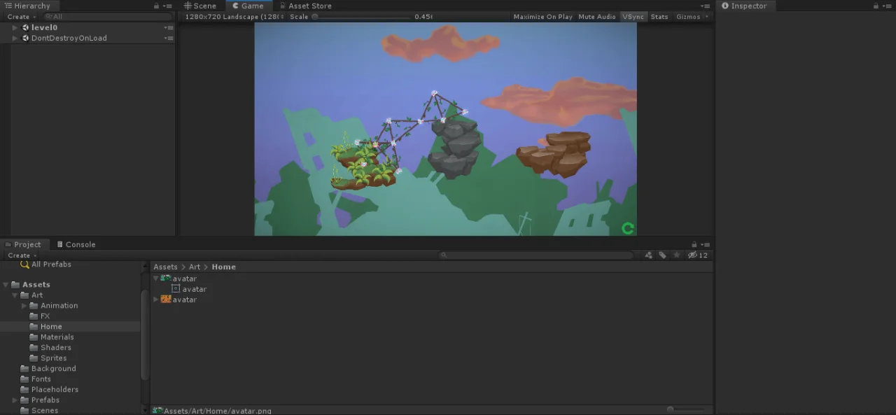This screenshot has height=415, width=896.
Task: Open the Asset Store tab
Action: [x=306, y=6]
